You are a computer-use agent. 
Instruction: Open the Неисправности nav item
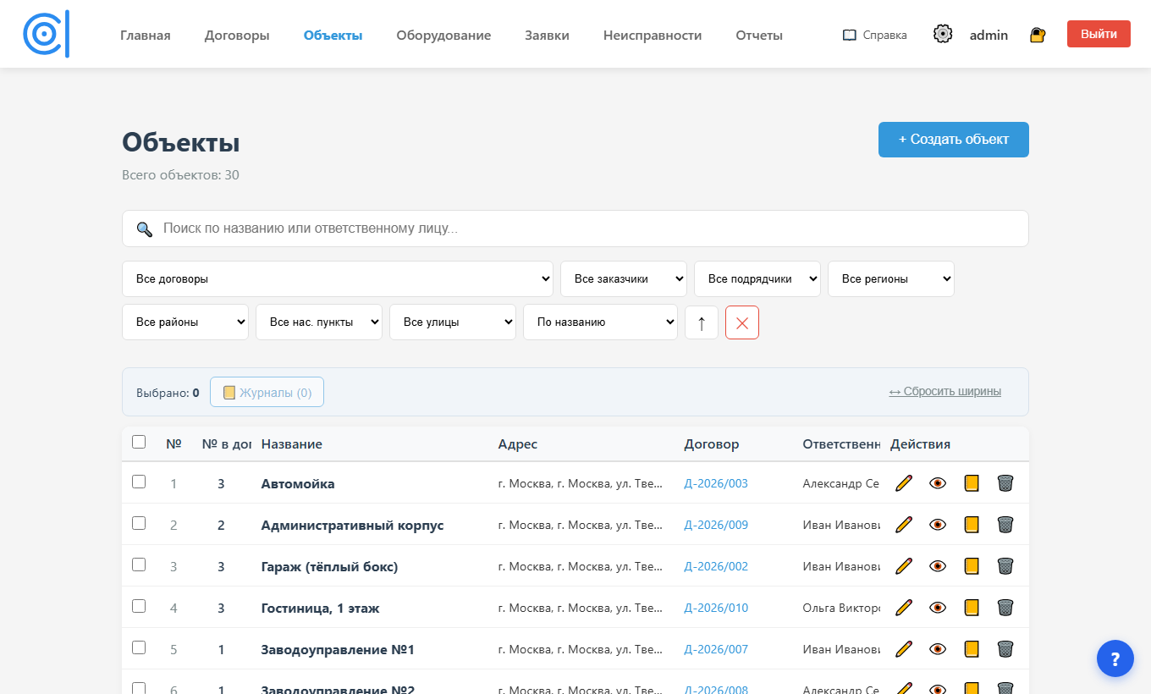tap(653, 35)
